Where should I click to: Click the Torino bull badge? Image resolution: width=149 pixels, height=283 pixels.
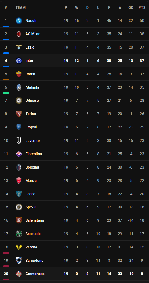(19, 114)
